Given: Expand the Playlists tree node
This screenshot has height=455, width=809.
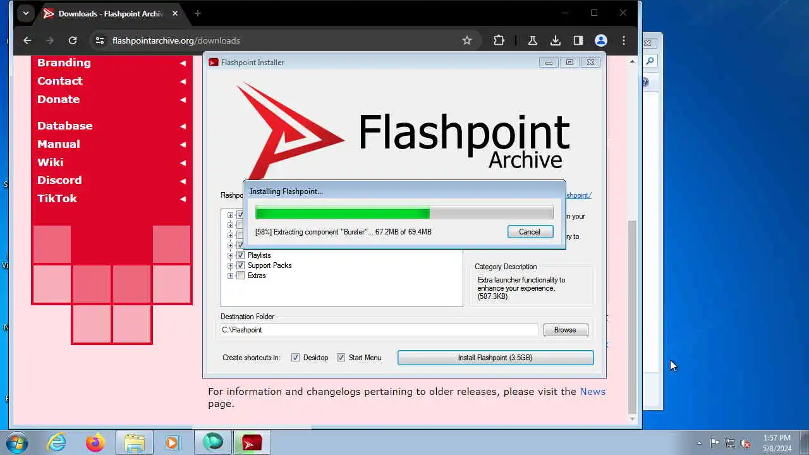Looking at the screenshot, I should 230,255.
